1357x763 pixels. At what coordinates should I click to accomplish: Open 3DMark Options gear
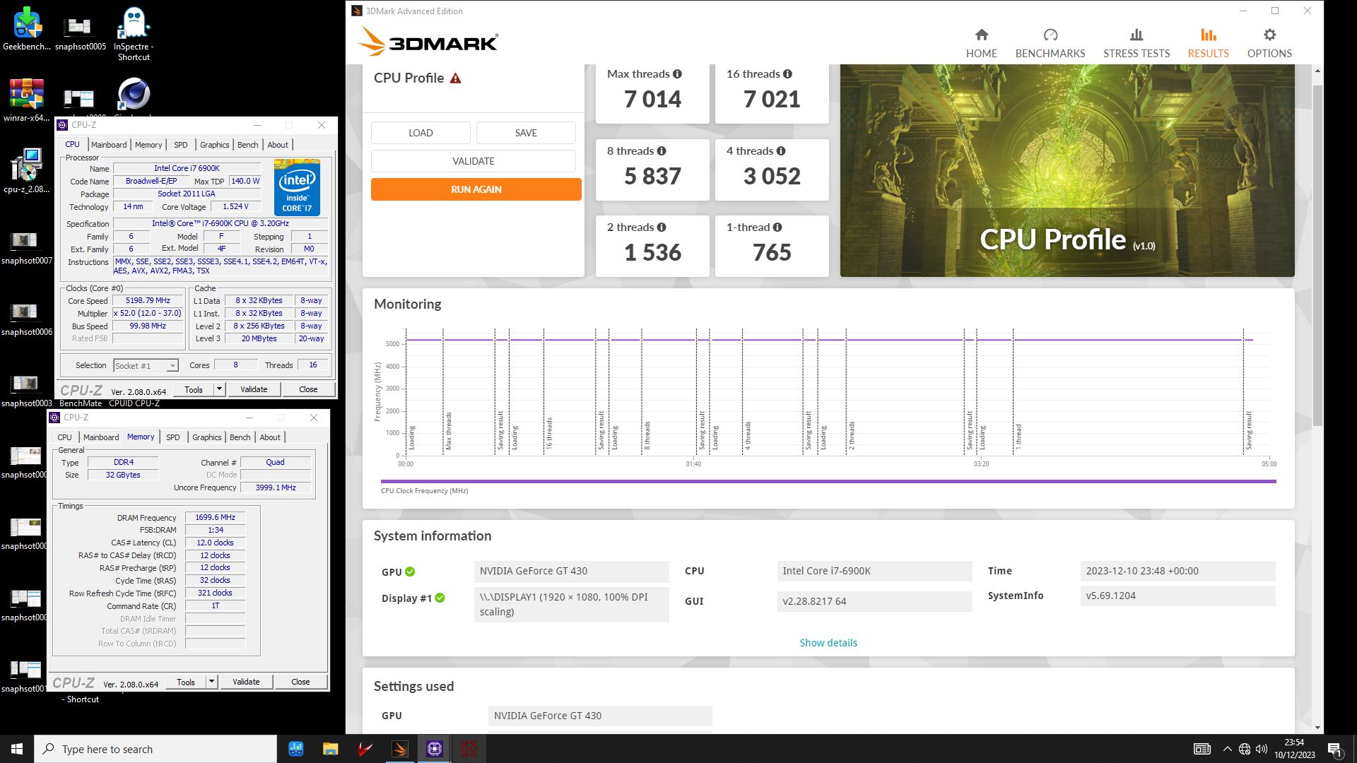(x=1269, y=43)
